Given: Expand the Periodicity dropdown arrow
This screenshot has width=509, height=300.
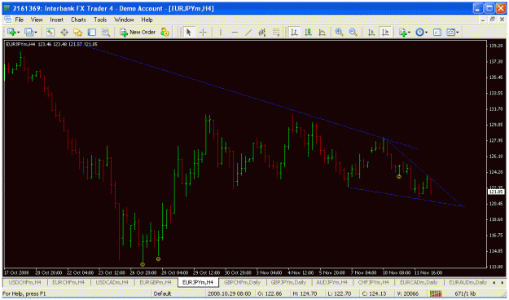Looking at the screenshot, I should click(x=427, y=33).
